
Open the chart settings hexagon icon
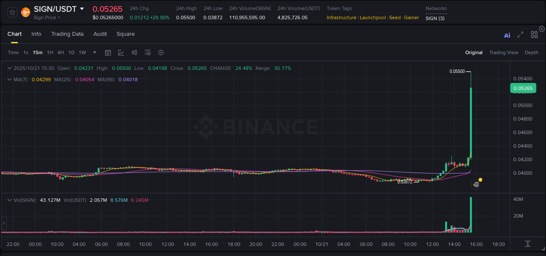pos(161,52)
